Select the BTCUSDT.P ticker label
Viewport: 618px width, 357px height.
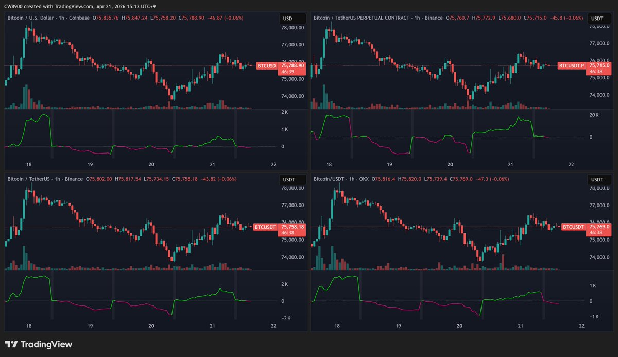[x=572, y=65]
